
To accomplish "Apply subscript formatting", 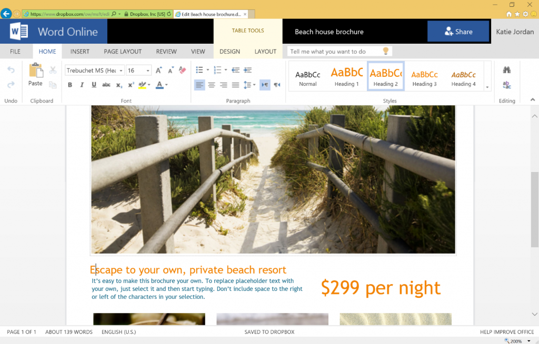I will (x=119, y=85).
